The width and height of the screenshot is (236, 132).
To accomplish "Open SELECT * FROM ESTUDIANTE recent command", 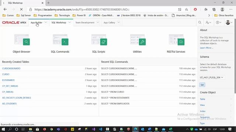I will click(115, 98).
